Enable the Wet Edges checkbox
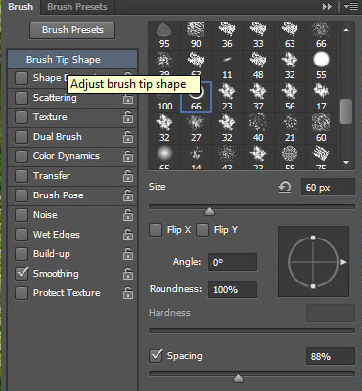The width and height of the screenshot is (362, 391). point(22,235)
